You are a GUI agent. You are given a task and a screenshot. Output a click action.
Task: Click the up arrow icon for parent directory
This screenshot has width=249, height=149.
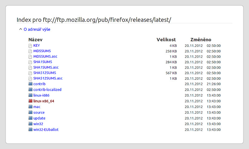point(21,29)
